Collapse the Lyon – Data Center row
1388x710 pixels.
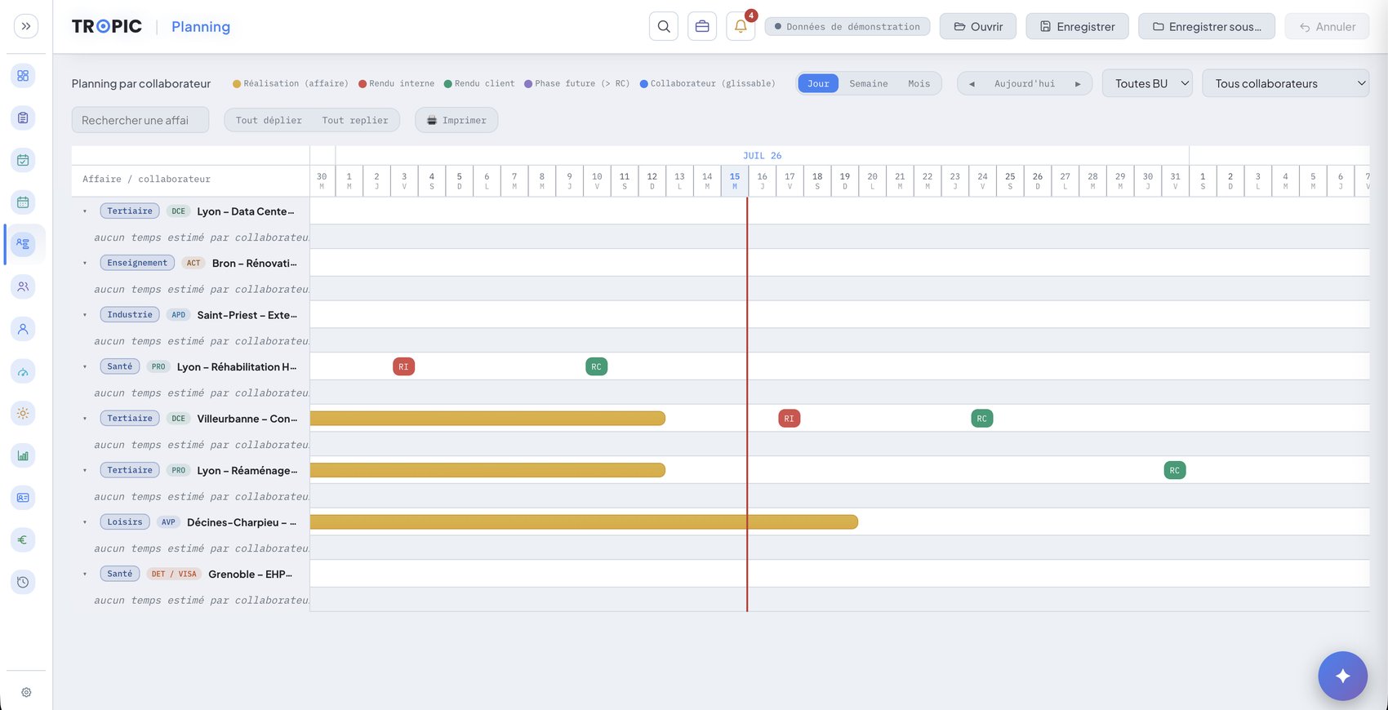coord(85,211)
